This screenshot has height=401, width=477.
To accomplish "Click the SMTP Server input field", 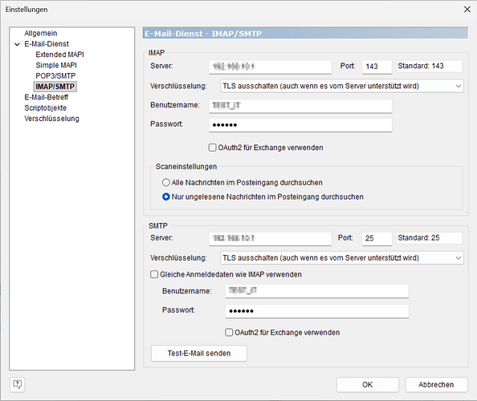I will pos(270,238).
